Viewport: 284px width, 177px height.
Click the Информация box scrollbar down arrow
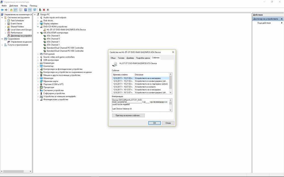[170, 110]
